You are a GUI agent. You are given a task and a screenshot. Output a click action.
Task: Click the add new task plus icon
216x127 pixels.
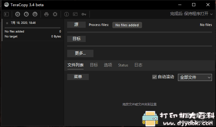click(x=18, y=14)
